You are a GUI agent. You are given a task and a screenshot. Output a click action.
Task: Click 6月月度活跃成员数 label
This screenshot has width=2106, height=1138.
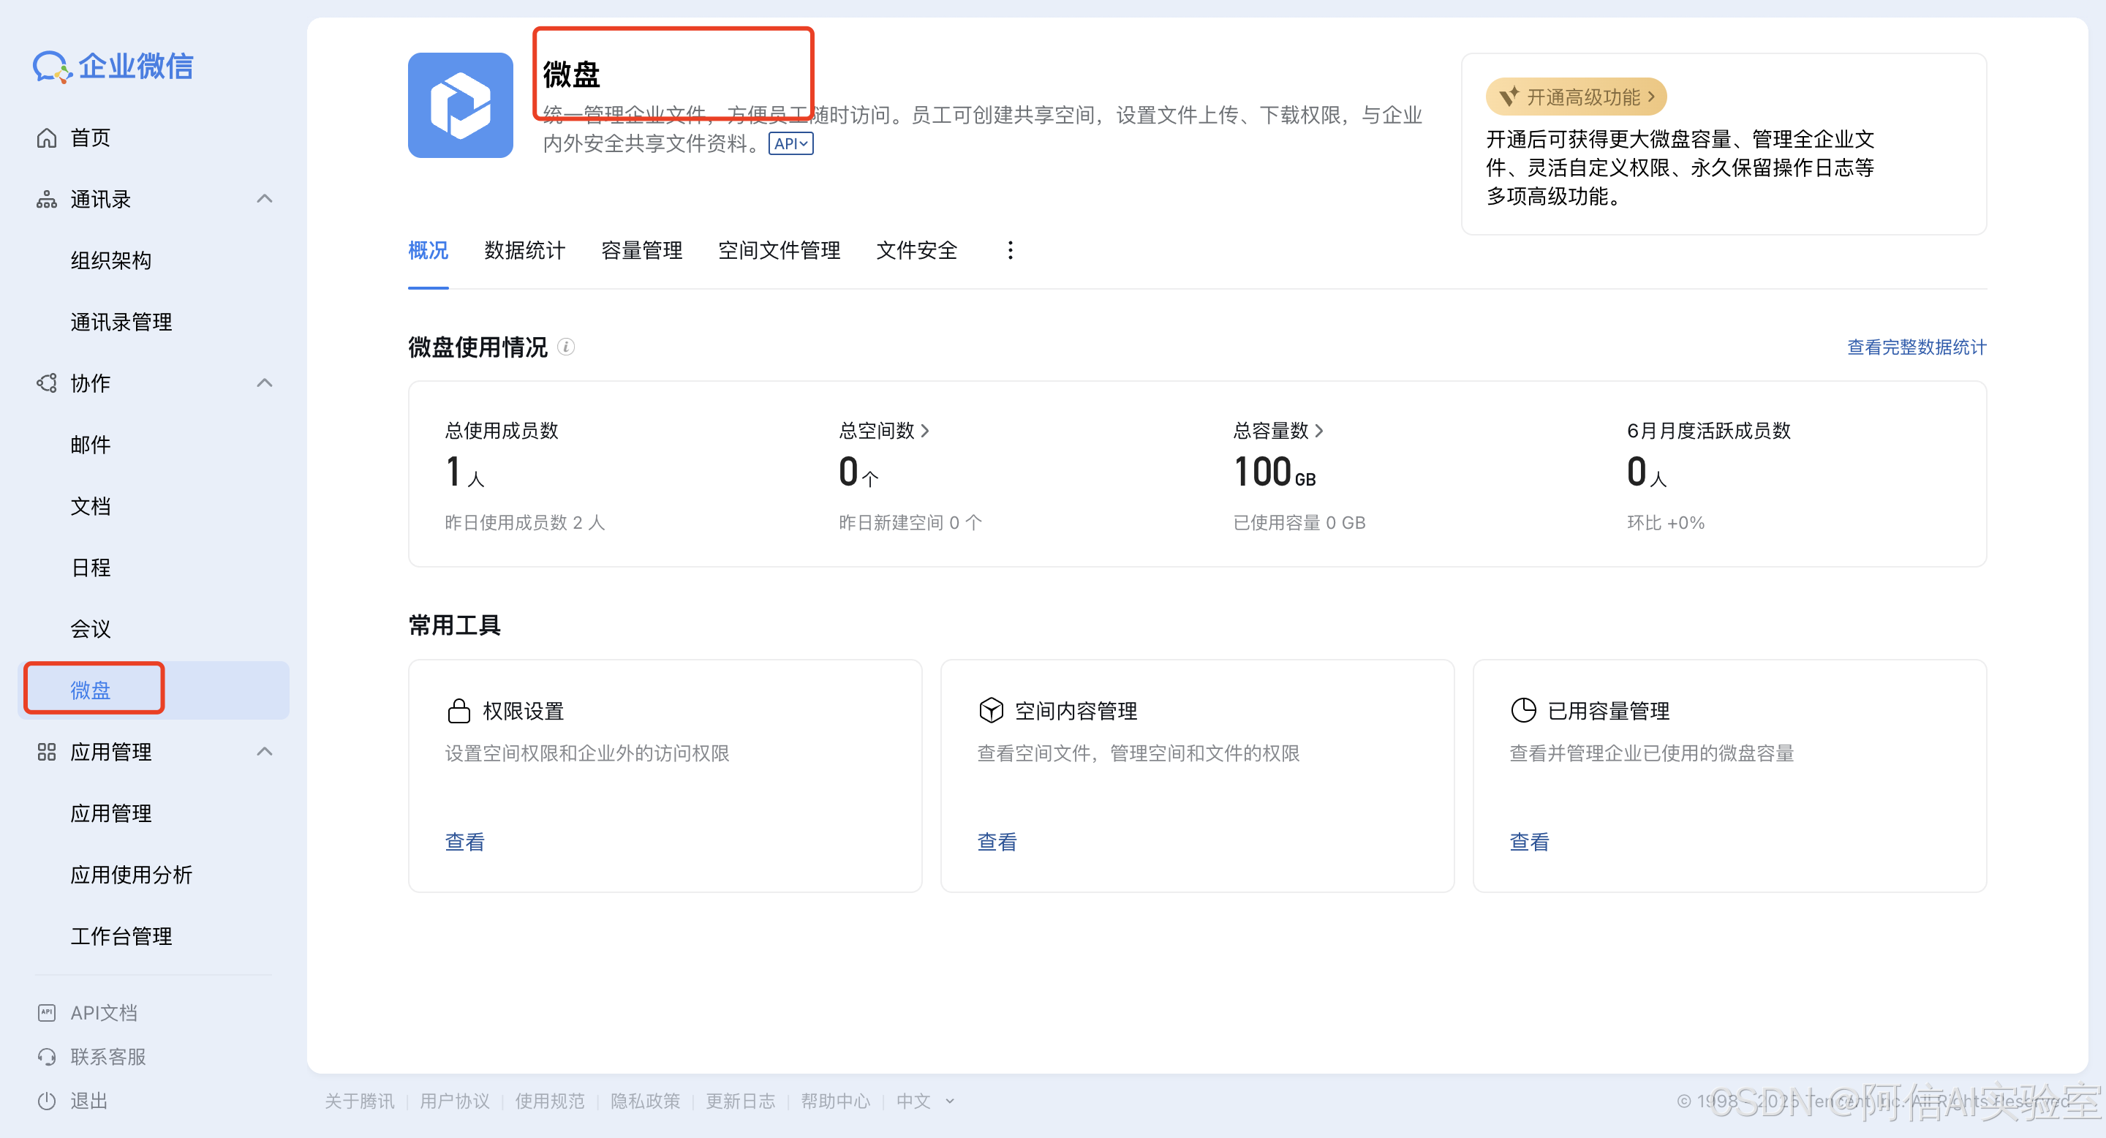point(1709,431)
